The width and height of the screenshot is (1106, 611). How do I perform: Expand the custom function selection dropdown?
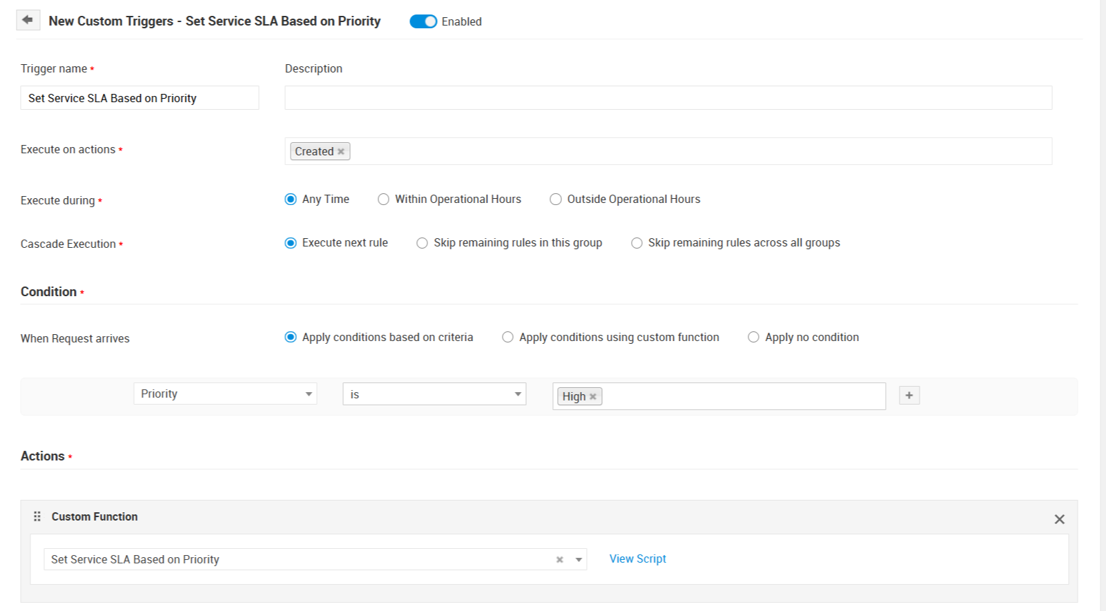[x=579, y=560]
